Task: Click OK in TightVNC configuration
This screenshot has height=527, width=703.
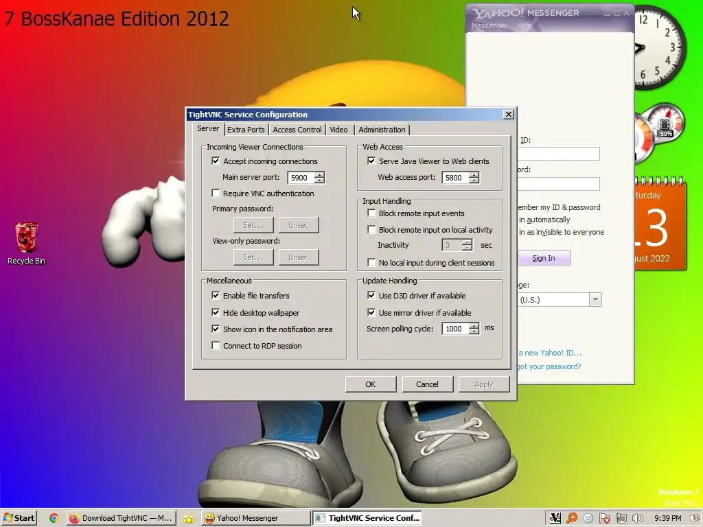Action: click(x=370, y=384)
